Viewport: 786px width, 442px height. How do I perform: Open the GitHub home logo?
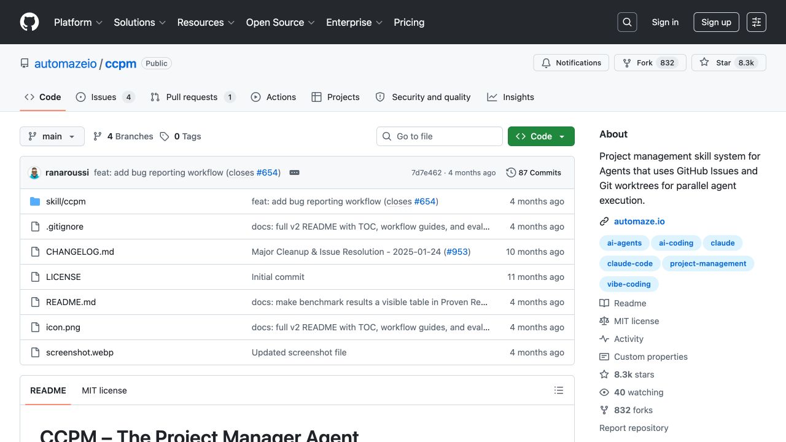click(29, 22)
